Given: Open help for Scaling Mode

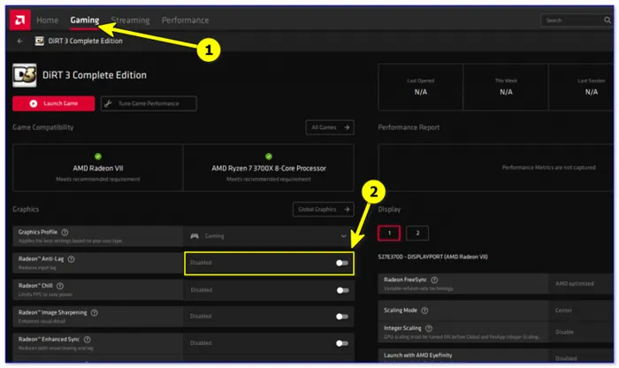Looking at the screenshot, I should (424, 310).
